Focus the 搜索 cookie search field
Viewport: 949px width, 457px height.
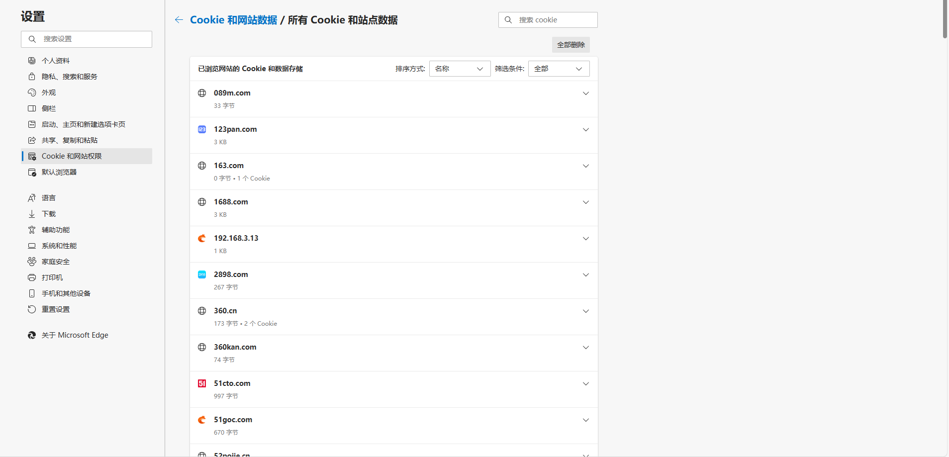coord(548,20)
